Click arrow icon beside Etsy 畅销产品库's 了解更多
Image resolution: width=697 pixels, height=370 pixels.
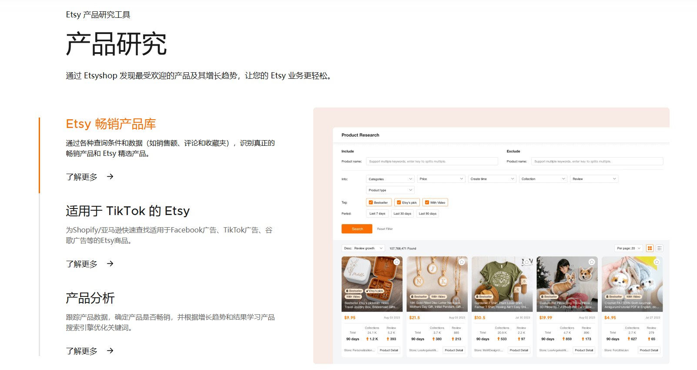pyautogui.click(x=110, y=176)
